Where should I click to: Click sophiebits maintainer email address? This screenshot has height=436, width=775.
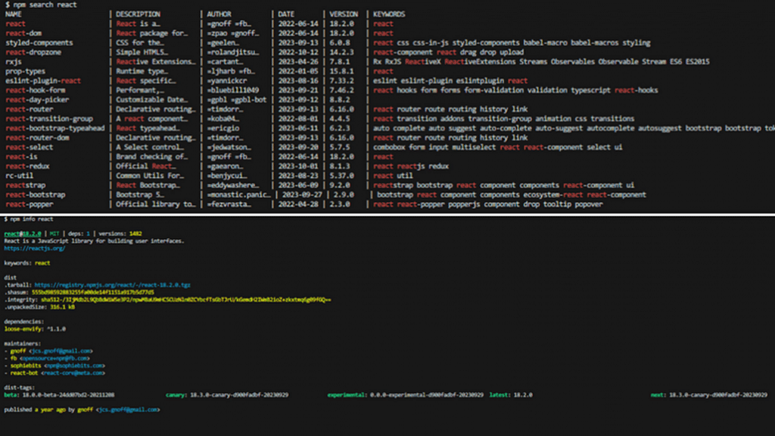[74, 366]
